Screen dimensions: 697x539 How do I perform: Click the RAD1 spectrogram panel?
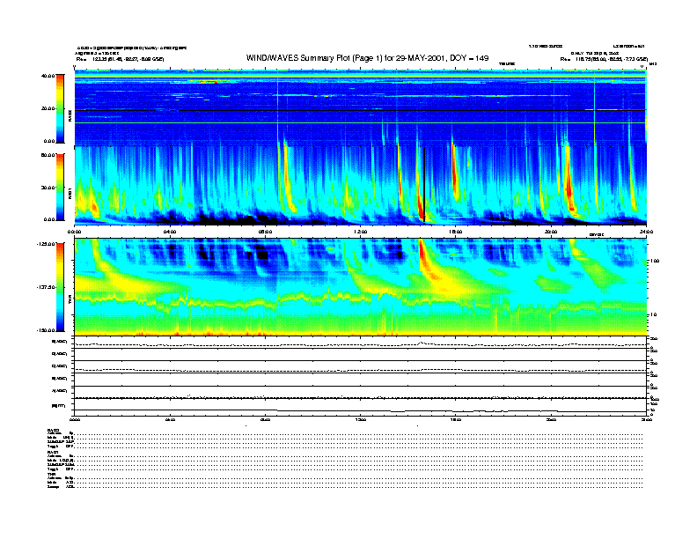pyautogui.click(x=360, y=186)
